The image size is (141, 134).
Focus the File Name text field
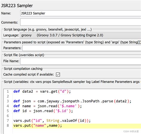point(81,61)
